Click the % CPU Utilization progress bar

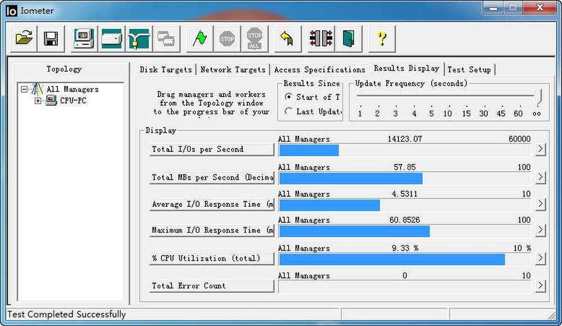(405, 259)
